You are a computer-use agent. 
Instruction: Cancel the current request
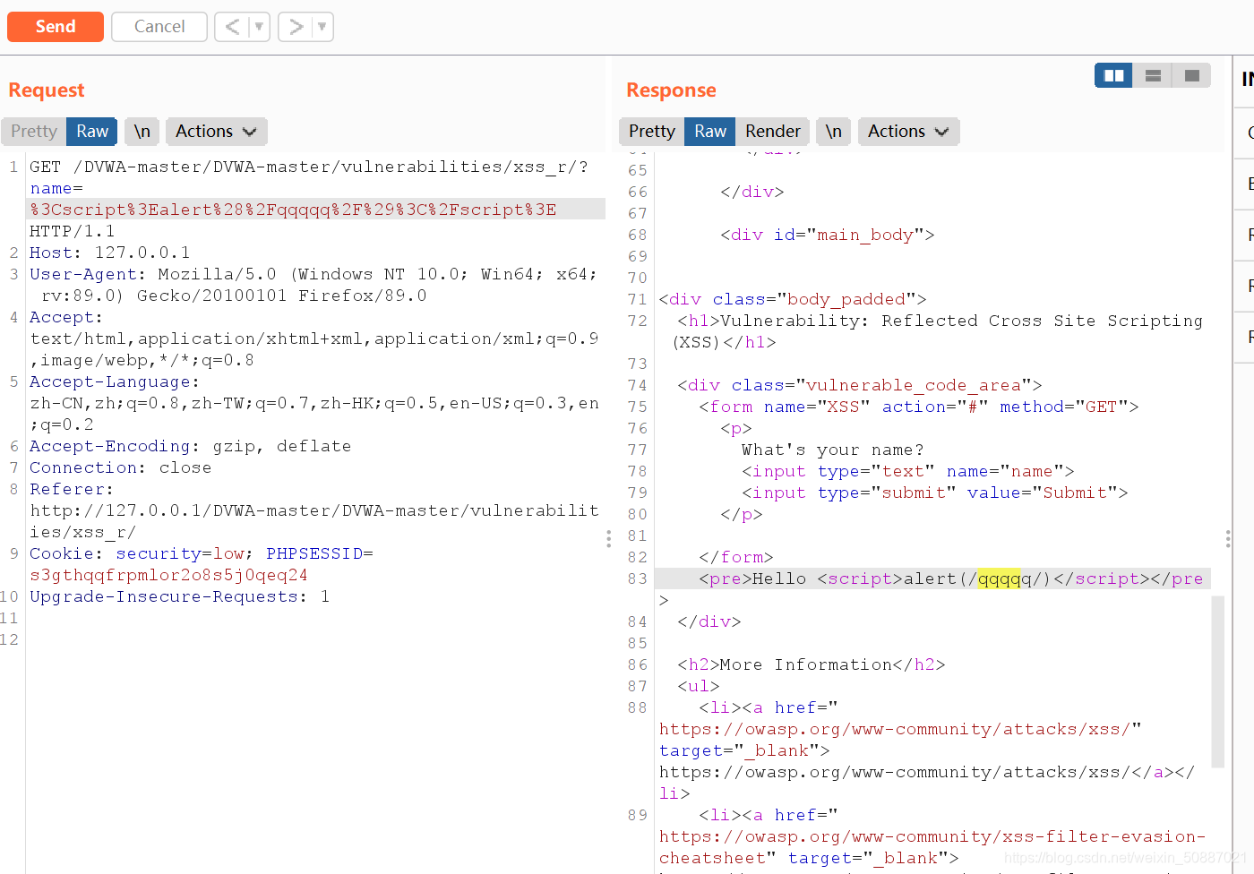159,27
